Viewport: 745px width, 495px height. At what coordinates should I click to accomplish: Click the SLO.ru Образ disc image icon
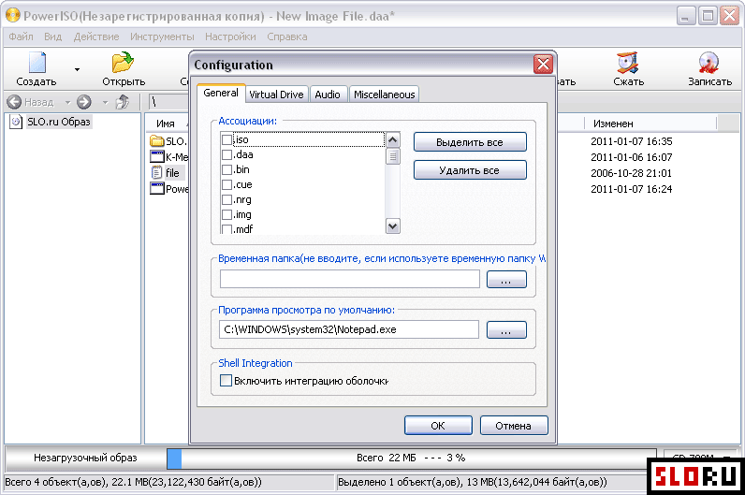16,122
